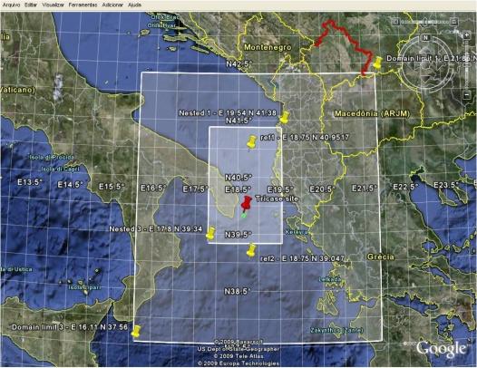Click the E16.5° longitude grid label
The width and height of the screenshot is (477, 368).
pyautogui.click(x=153, y=188)
